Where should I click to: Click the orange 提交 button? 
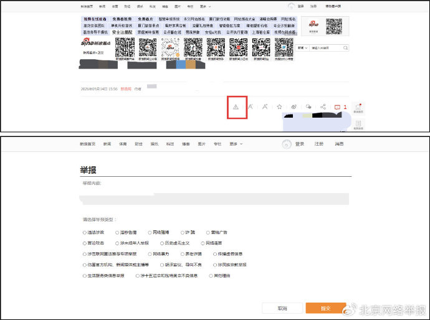[326, 308]
